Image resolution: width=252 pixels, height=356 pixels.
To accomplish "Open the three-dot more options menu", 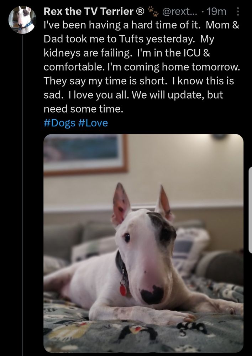I will pyautogui.click(x=238, y=11).
